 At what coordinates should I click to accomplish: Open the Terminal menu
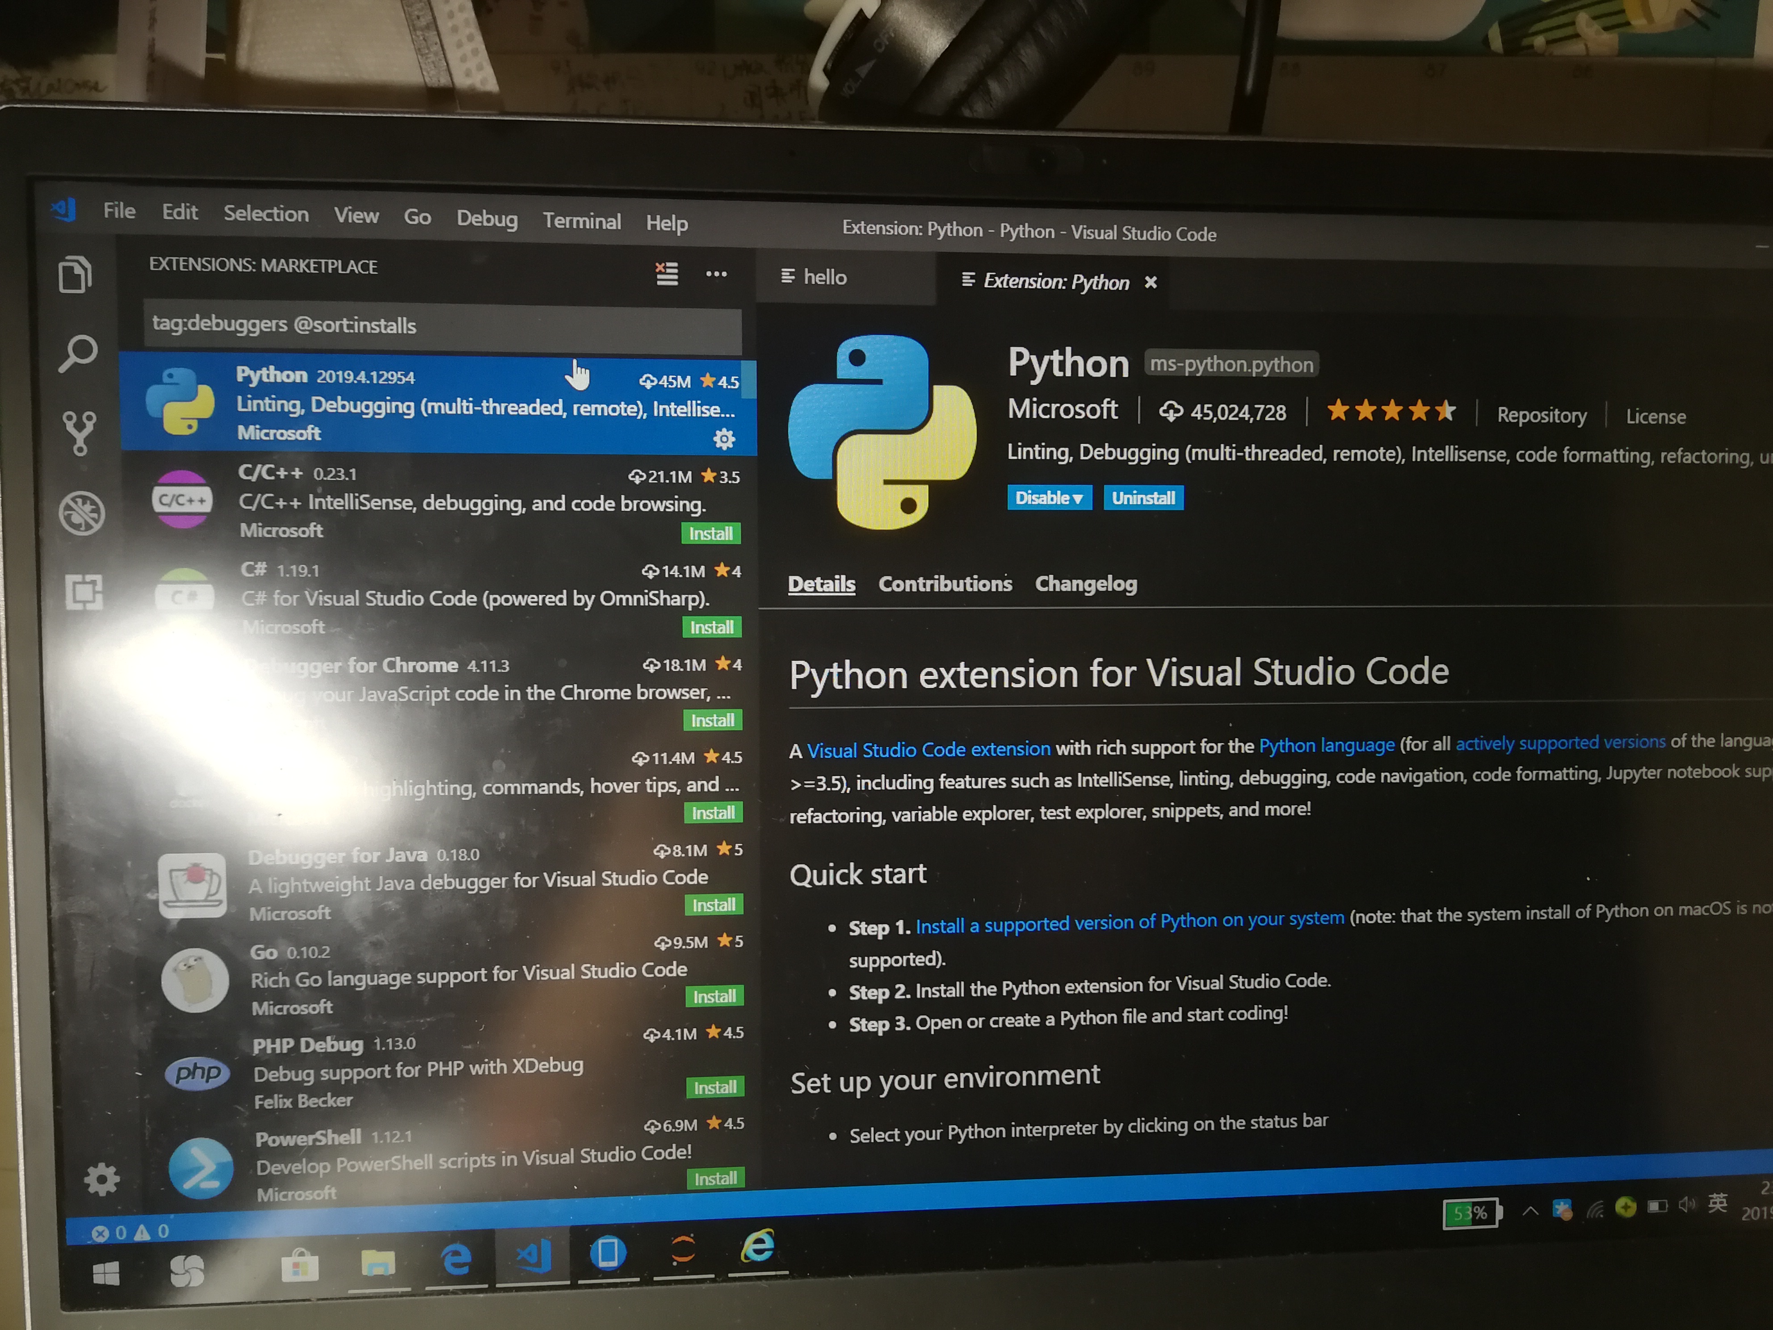581,221
